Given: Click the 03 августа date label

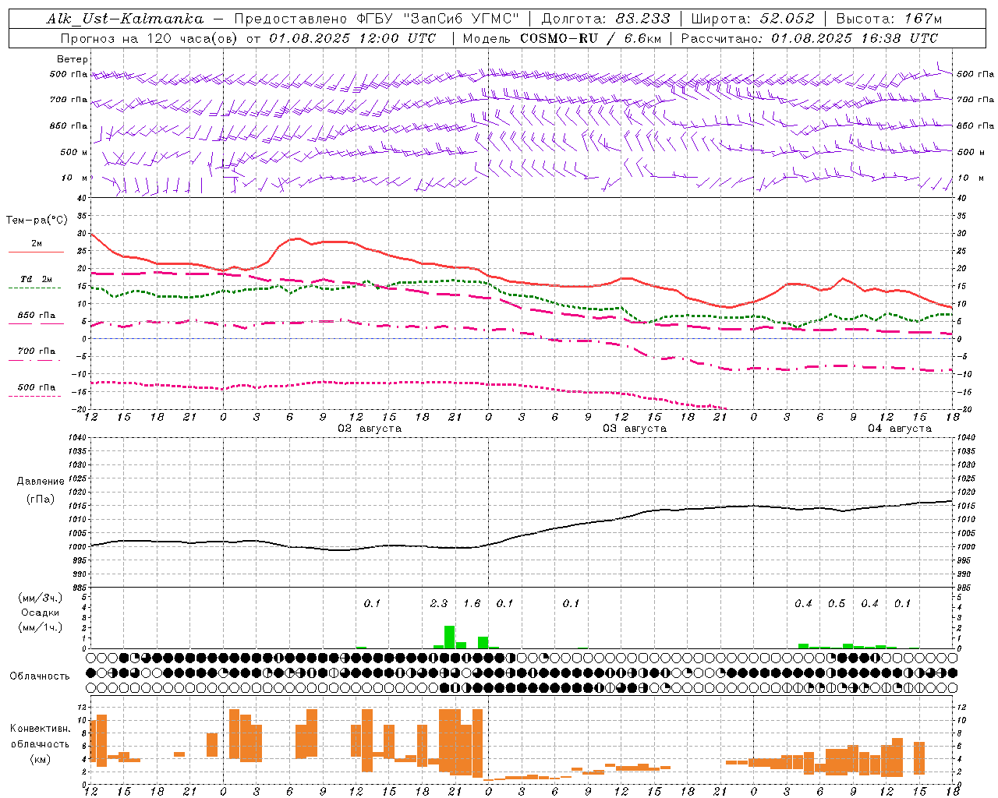Looking at the screenshot, I should click(x=635, y=429).
